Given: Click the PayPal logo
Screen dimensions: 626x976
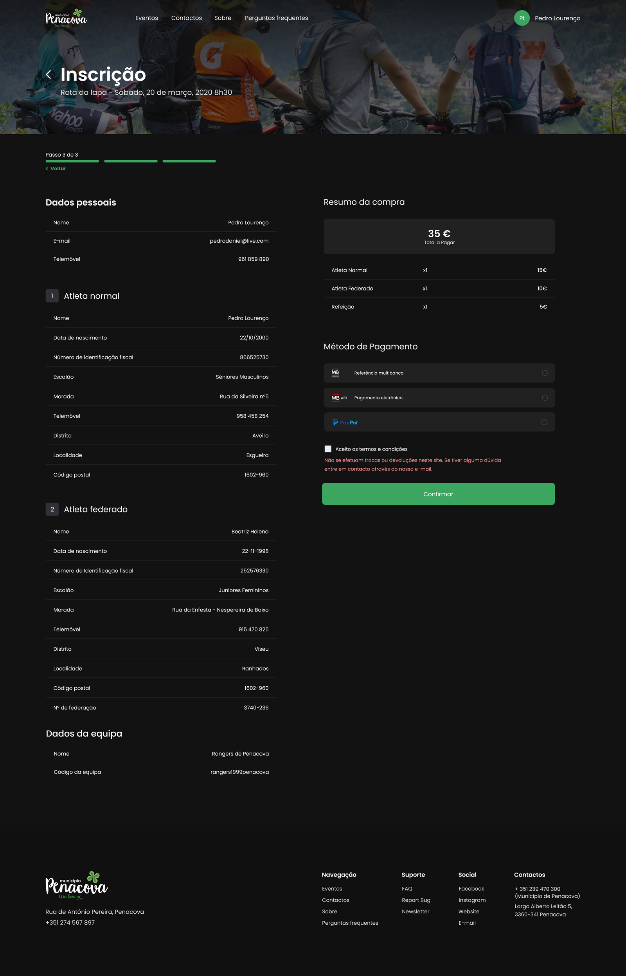Looking at the screenshot, I should pyautogui.click(x=345, y=422).
